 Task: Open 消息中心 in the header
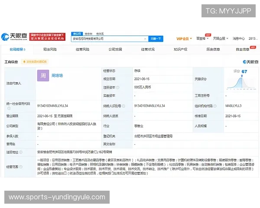coord(238,39)
